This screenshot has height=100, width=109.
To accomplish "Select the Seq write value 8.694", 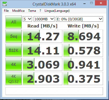I will coord(83,36).
